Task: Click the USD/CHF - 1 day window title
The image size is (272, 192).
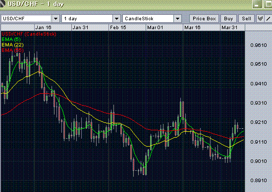Action: [x=36, y=4]
